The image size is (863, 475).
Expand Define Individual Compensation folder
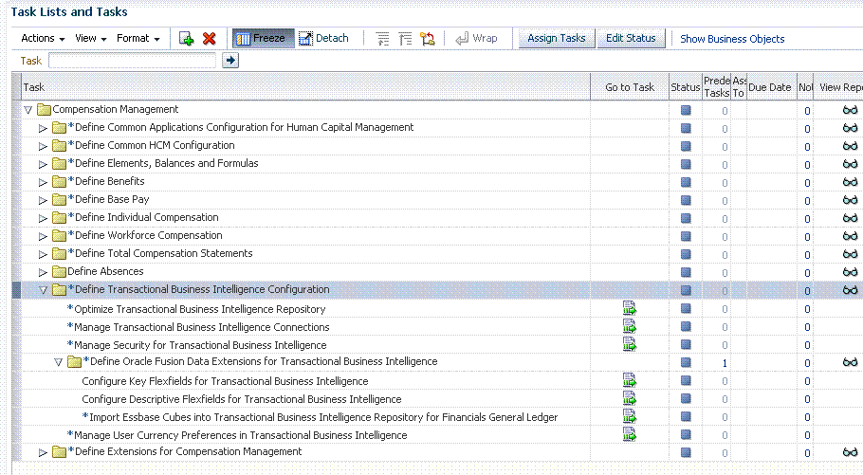pyautogui.click(x=43, y=218)
